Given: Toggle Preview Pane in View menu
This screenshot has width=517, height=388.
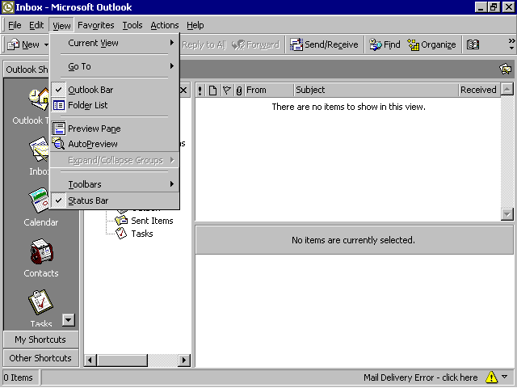Looking at the screenshot, I should coord(114,129).
